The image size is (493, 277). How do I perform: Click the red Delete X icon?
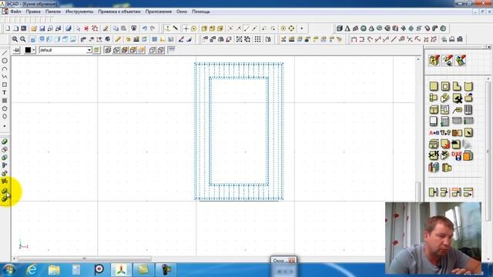coord(86,28)
